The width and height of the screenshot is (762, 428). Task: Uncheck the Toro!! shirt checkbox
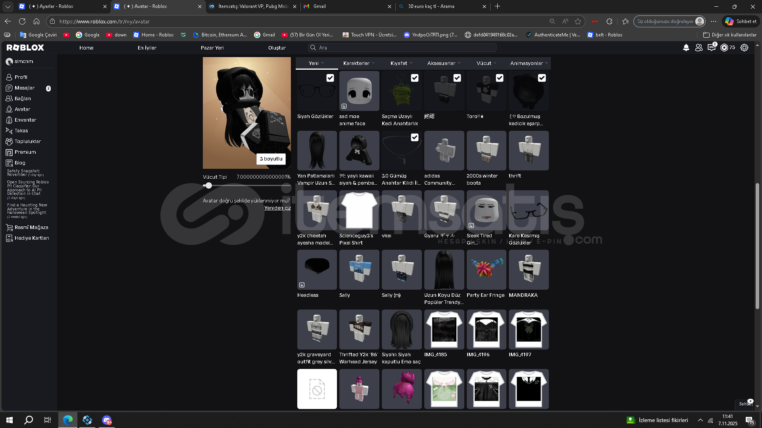[x=499, y=78]
